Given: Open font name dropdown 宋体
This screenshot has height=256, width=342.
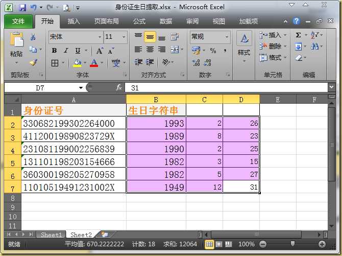Looking at the screenshot, I should click(100, 37).
